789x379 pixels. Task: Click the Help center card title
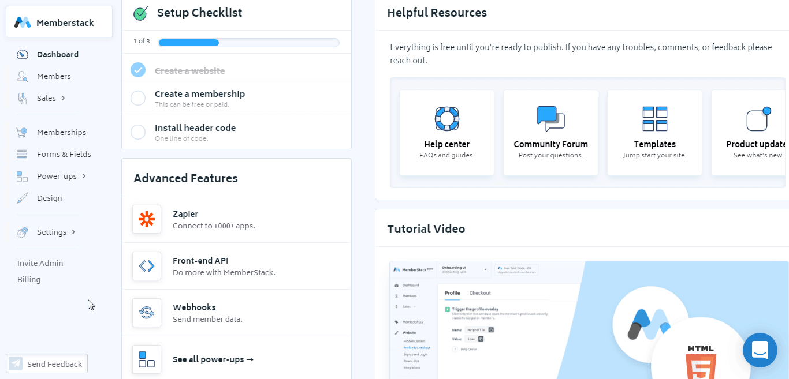[x=446, y=144]
